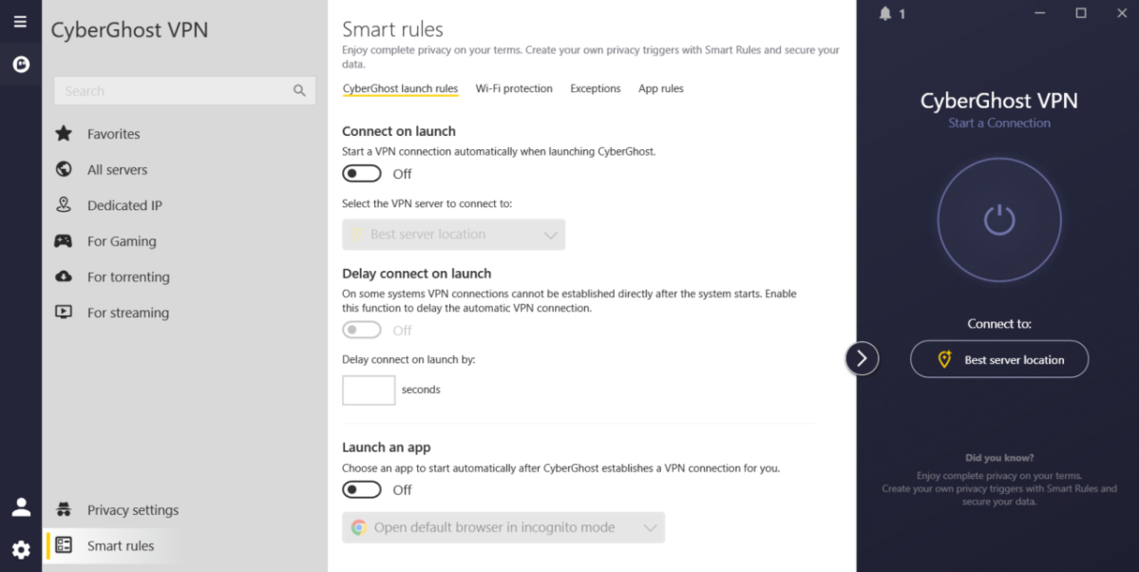
Task: Open the hamburger menu icon
Action: (20, 21)
